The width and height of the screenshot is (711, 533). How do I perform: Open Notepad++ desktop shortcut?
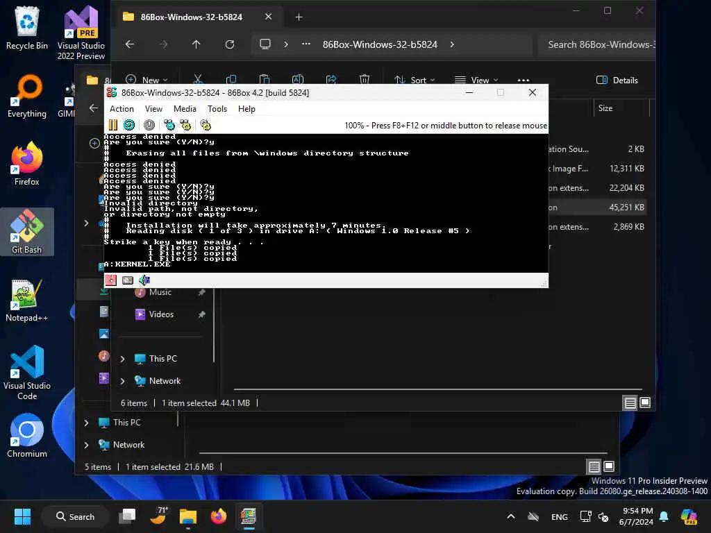(x=27, y=300)
